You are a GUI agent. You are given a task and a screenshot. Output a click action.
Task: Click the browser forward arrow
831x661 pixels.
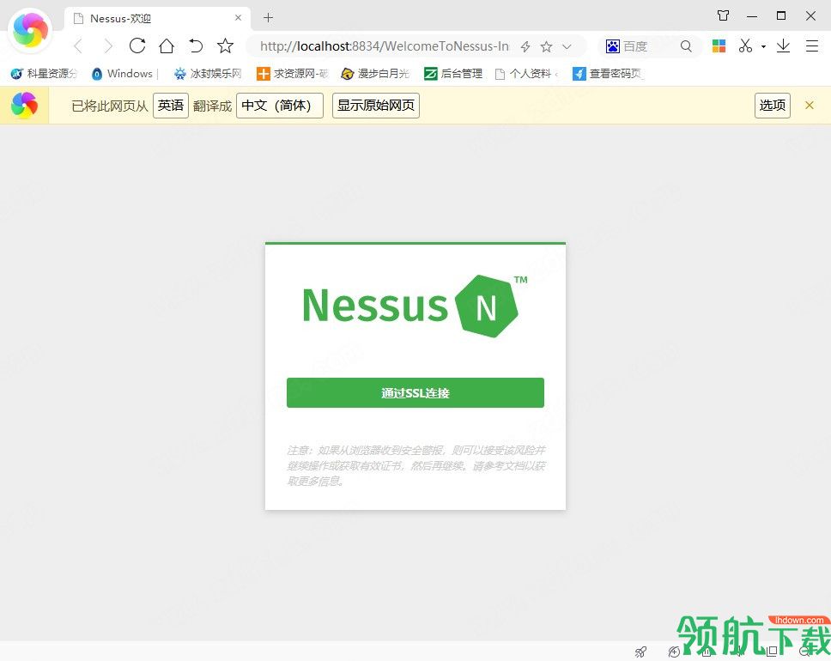tap(108, 46)
